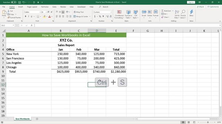This screenshot has width=222, height=124.
Task: Click the Format Painter brush
Action: click(8, 18)
